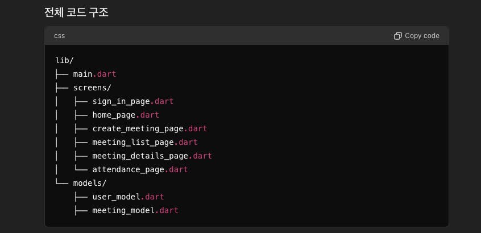This screenshot has height=233, width=481.
Task: Click the screens/ folder entry
Action: click(x=92, y=88)
